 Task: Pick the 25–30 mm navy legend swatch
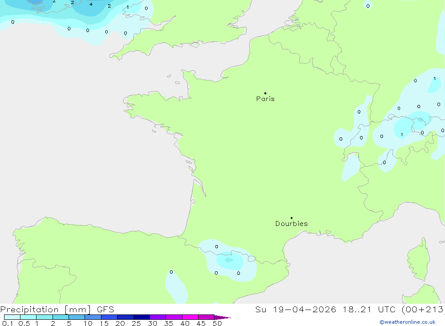[x=142, y=317]
